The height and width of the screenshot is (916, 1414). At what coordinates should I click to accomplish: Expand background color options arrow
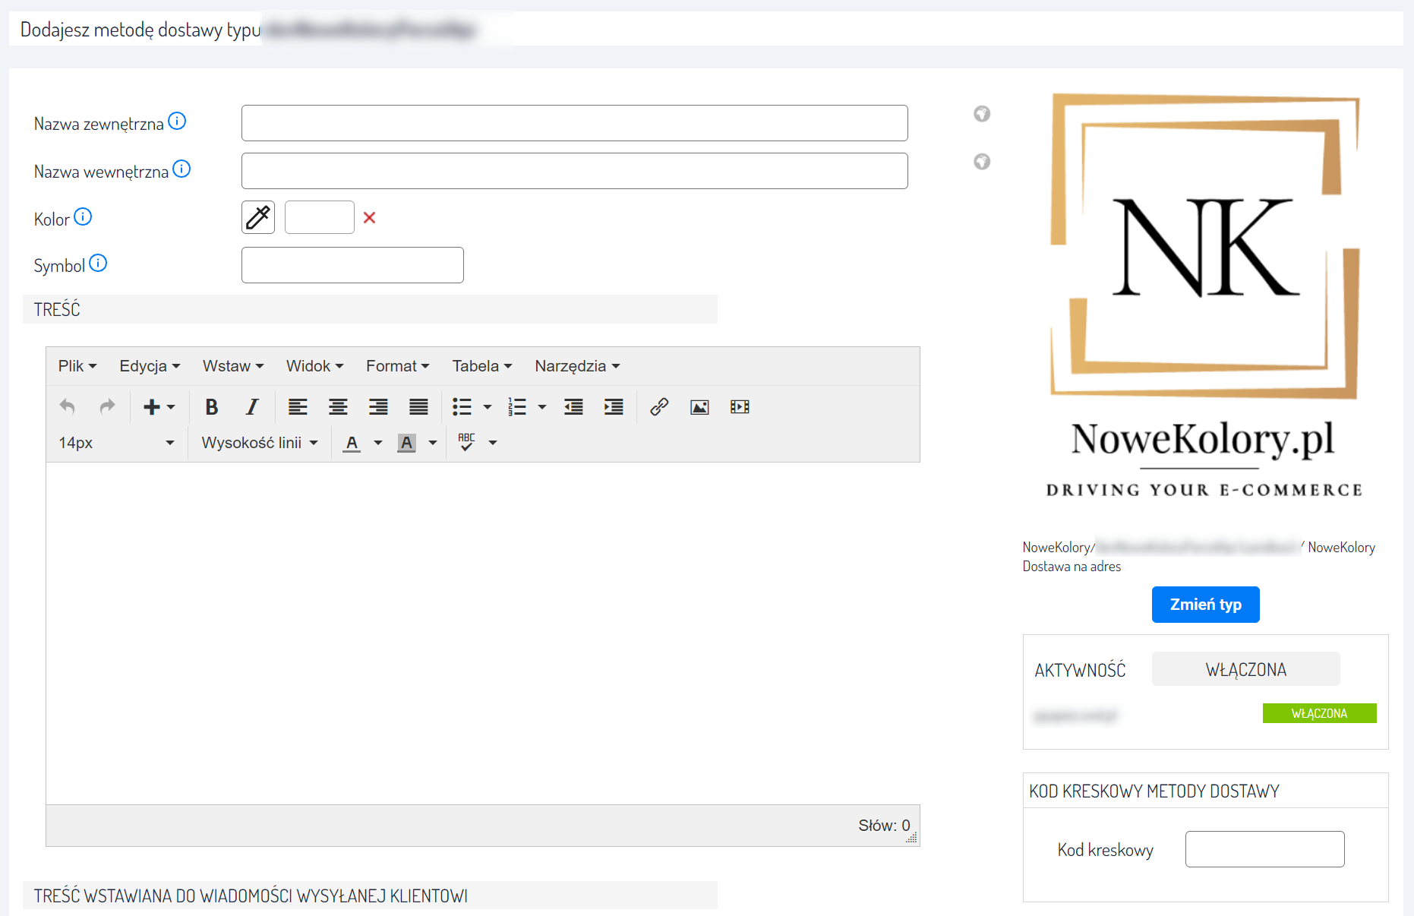433,443
